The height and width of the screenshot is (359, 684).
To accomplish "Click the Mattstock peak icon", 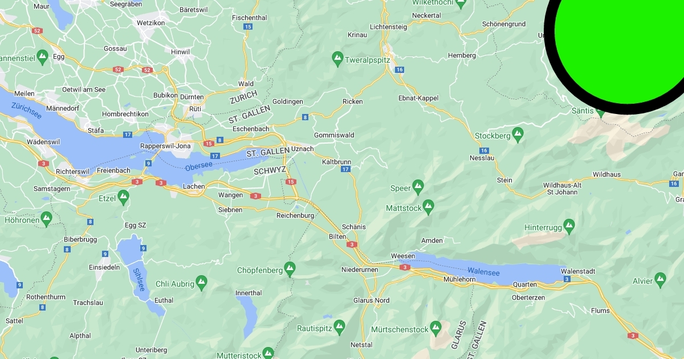I will 428,206.
